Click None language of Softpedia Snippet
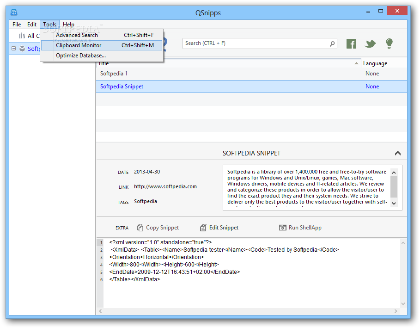The height and width of the screenshot is (328, 420). click(x=372, y=87)
